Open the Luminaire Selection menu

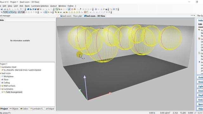pos(40,6)
